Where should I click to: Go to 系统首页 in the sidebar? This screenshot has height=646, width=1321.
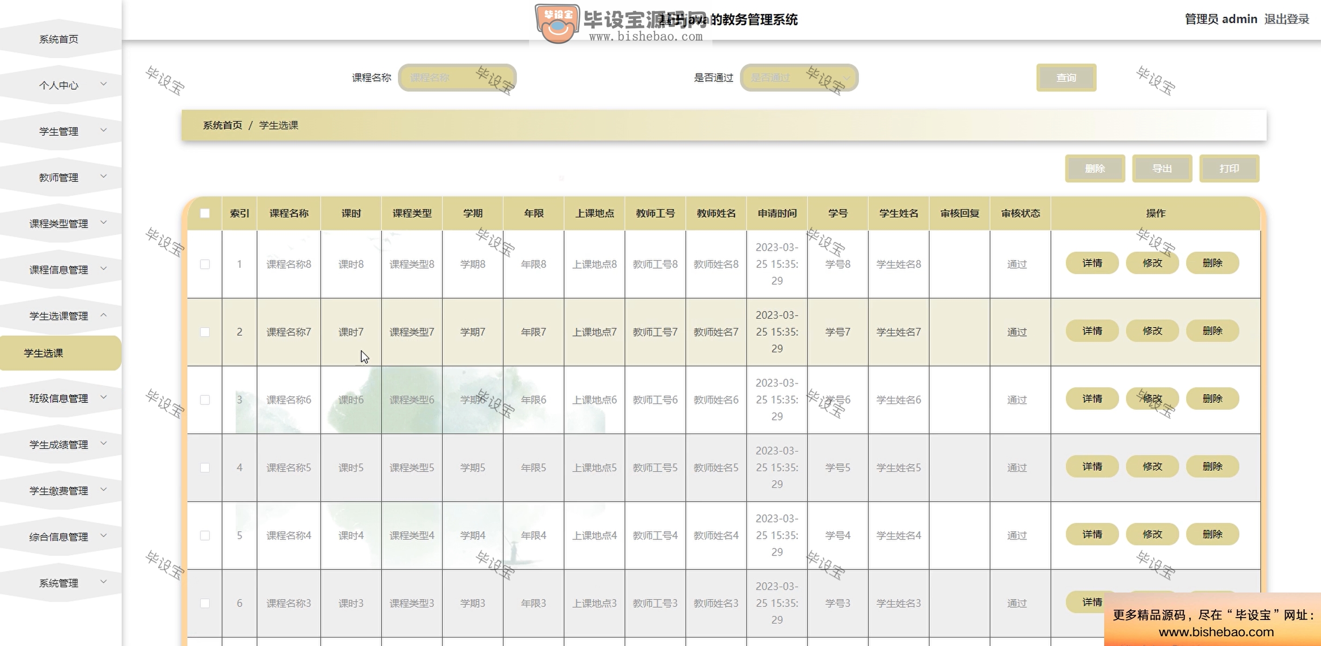coord(60,39)
